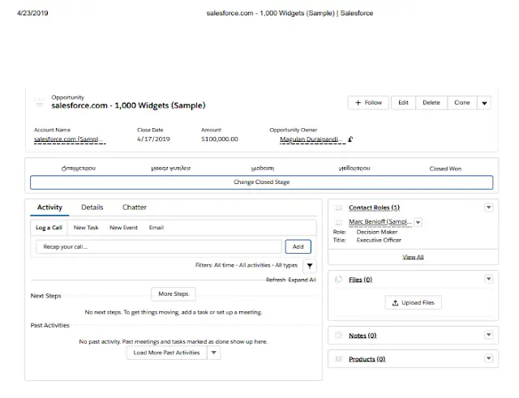
Task: Click the View All link in Contact Roles
Action: click(x=413, y=257)
